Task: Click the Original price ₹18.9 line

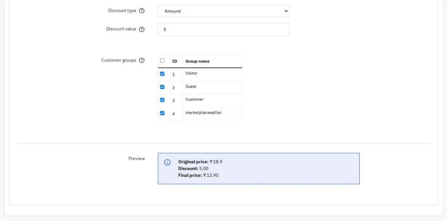Action: tap(200, 162)
